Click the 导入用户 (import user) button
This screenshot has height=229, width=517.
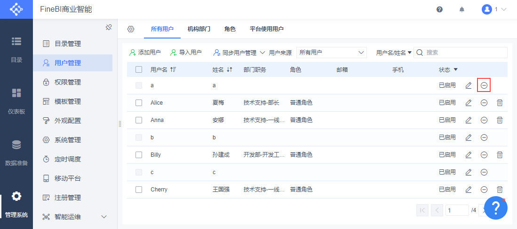tap(186, 53)
